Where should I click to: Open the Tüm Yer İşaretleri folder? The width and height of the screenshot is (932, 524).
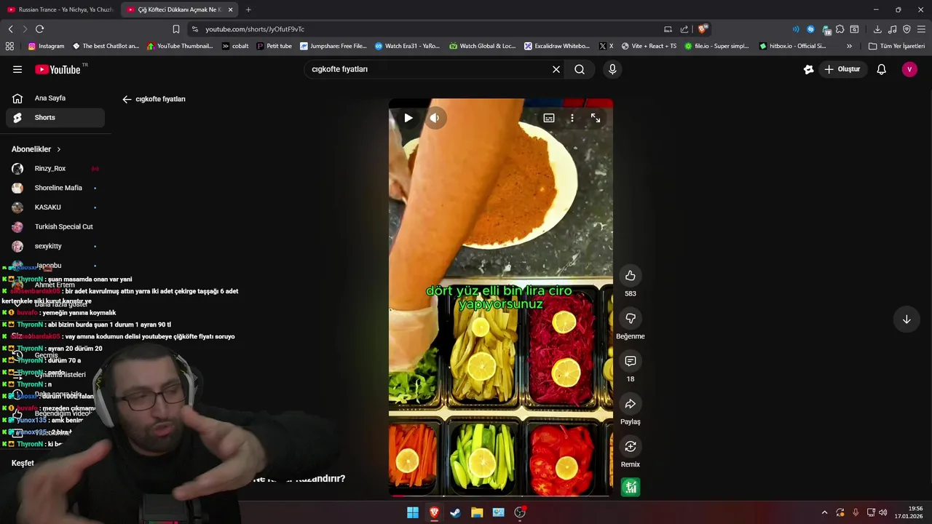coord(896,46)
